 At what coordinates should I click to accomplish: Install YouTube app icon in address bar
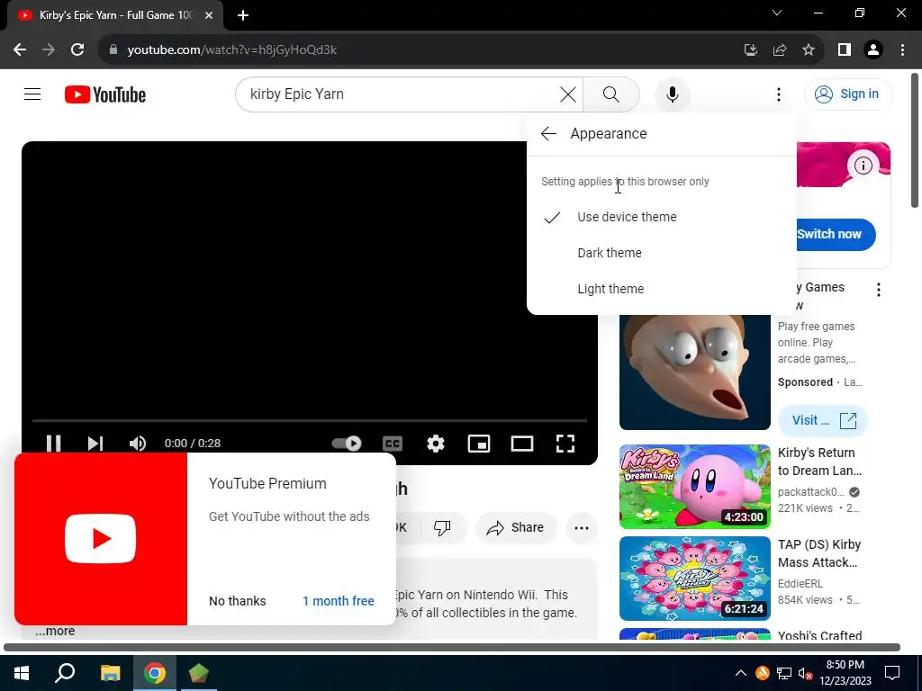pos(750,50)
